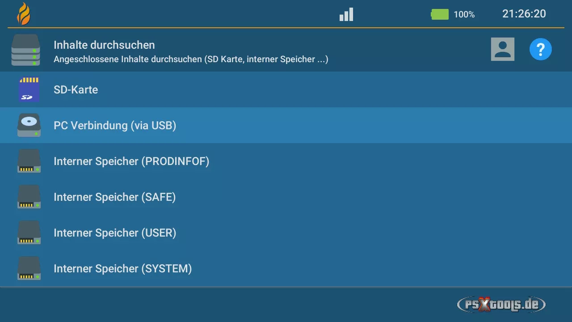Click the SYSTEM storage drive icon

[29, 268]
